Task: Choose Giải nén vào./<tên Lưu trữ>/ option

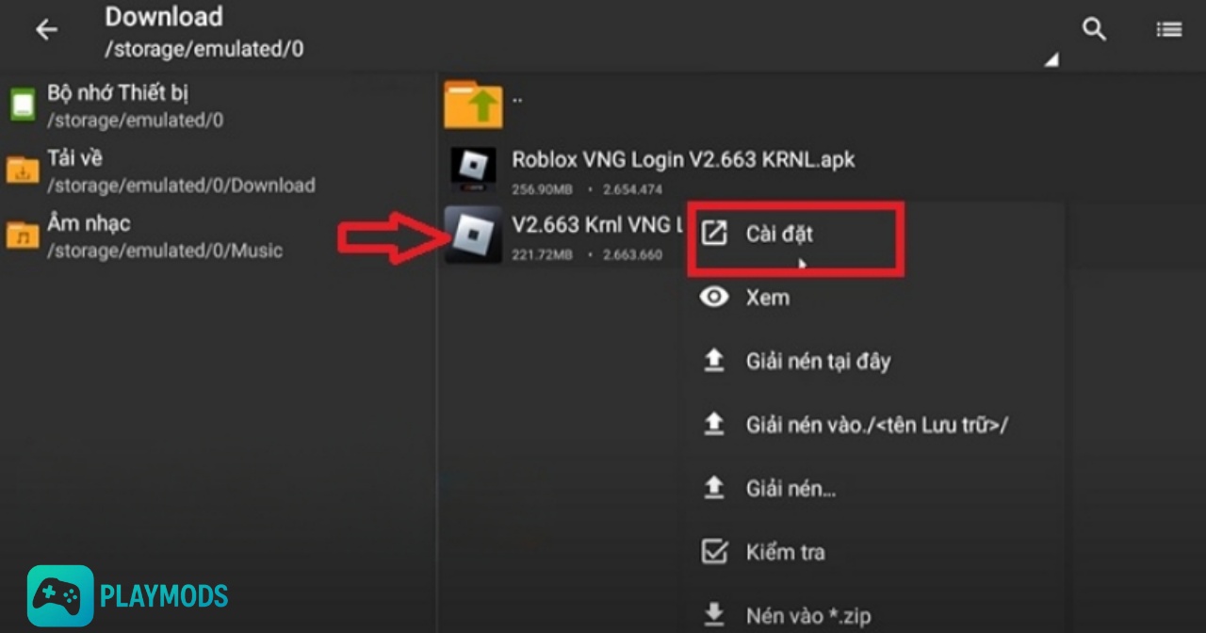Action: tap(876, 425)
